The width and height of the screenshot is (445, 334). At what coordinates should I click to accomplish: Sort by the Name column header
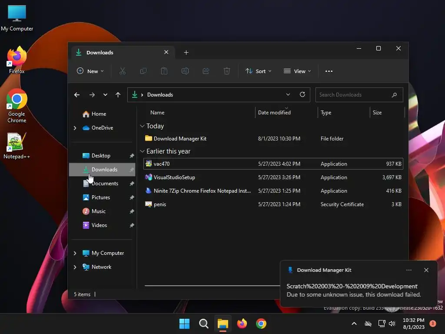(157, 113)
